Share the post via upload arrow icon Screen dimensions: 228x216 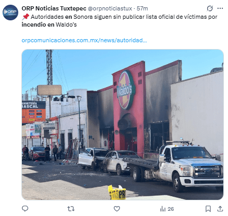point(220,209)
